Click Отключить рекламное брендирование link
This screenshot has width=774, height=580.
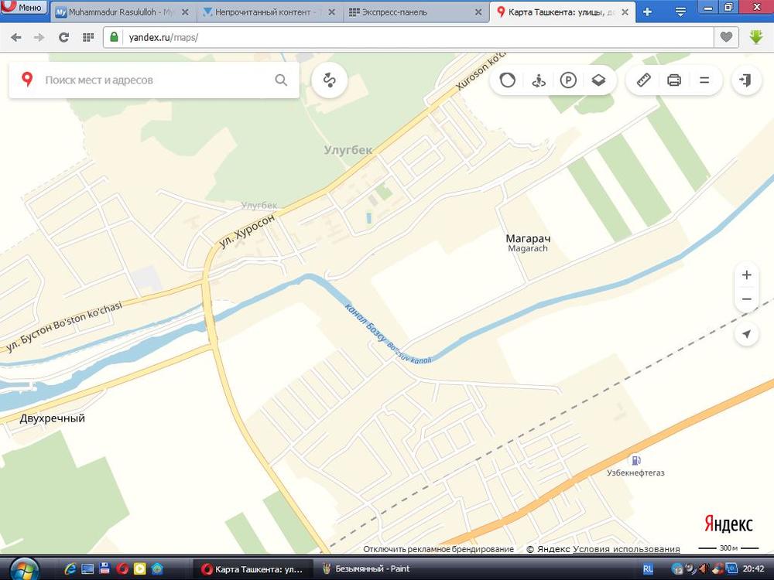pos(438,549)
